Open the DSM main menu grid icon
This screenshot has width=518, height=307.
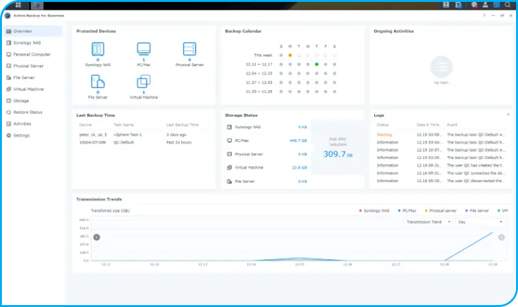(x=18, y=5)
